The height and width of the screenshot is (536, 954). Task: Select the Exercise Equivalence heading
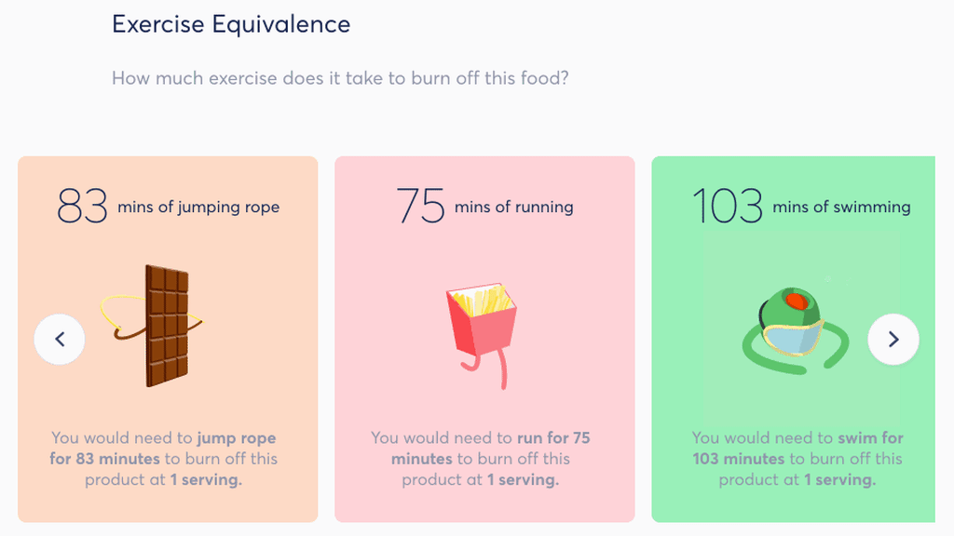(231, 24)
